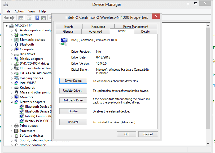Viewport: 215px width, 153px height.
Task: Select the Bluetooth category icon
Action: 16,44
